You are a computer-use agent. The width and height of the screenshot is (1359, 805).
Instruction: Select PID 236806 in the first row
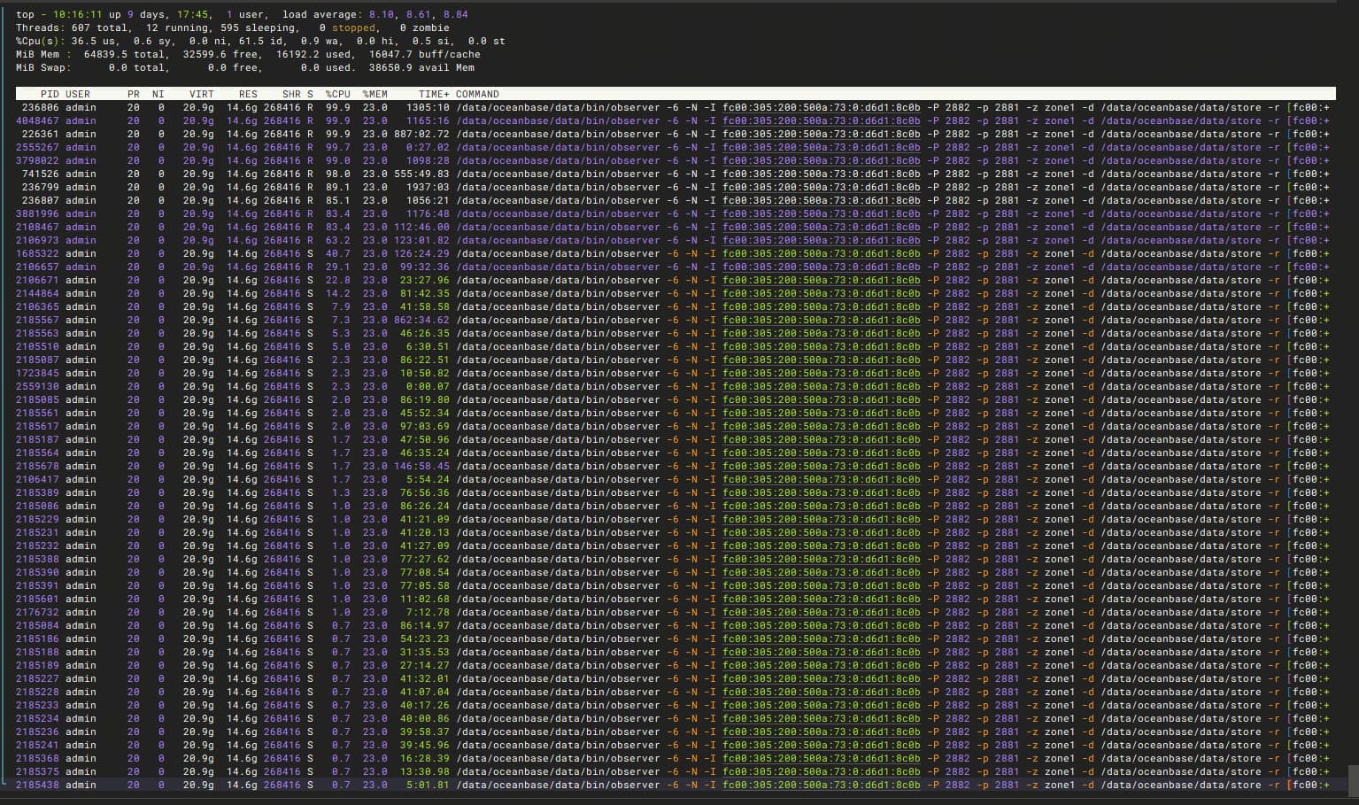click(x=41, y=107)
